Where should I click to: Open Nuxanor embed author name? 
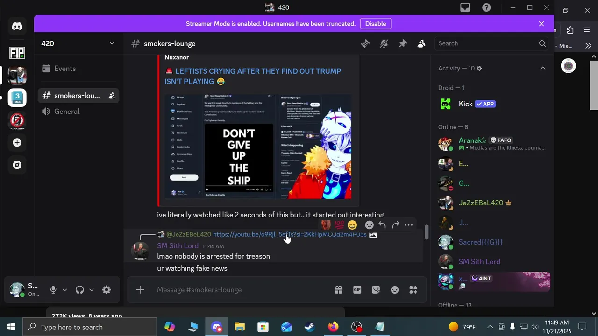(x=177, y=57)
